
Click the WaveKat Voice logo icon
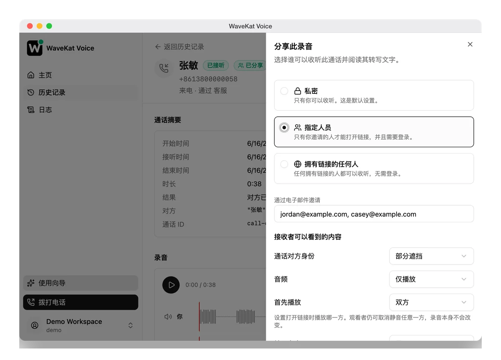coord(35,48)
